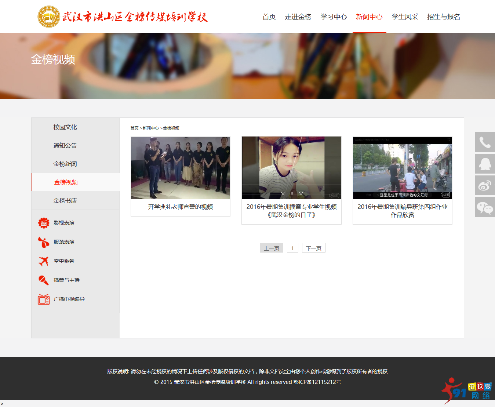
Task: Click the clapperboard icon beside 影视表演
Action: click(x=44, y=223)
